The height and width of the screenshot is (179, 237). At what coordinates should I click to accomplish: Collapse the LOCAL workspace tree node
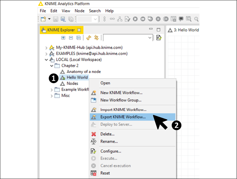(46, 60)
